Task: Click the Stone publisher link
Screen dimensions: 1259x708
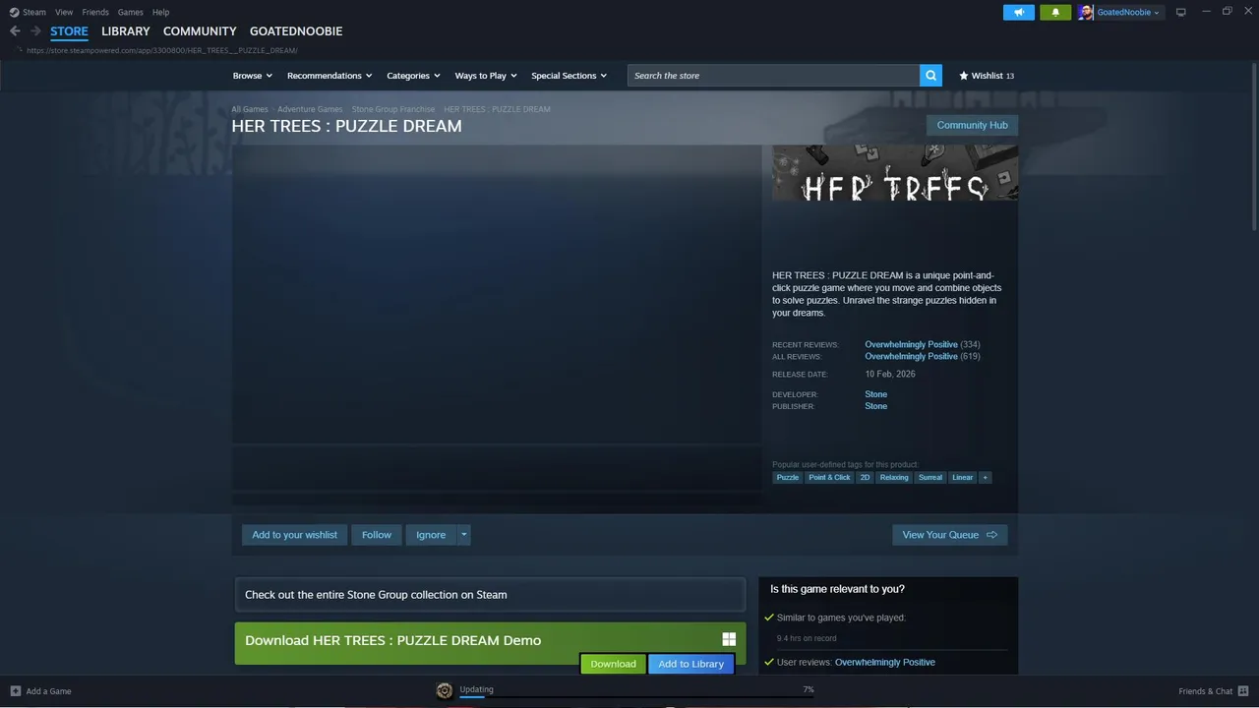Action: click(875, 406)
